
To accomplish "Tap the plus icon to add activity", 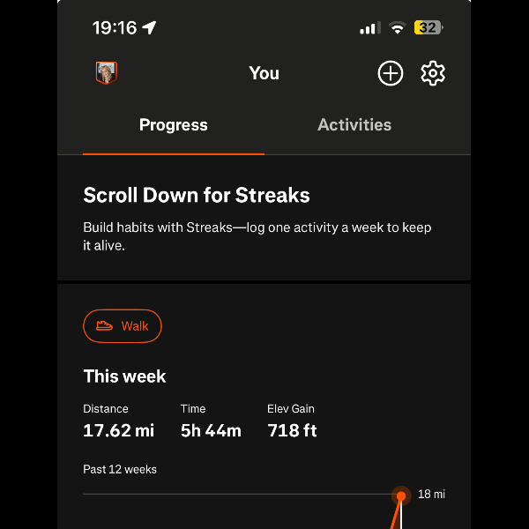I will click(x=391, y=73).
